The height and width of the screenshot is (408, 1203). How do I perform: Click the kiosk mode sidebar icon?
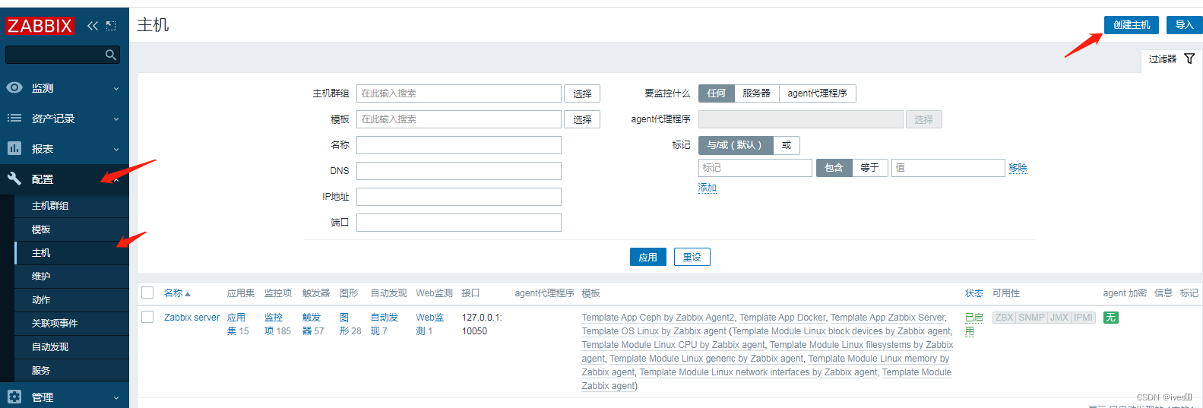point(111,26)
